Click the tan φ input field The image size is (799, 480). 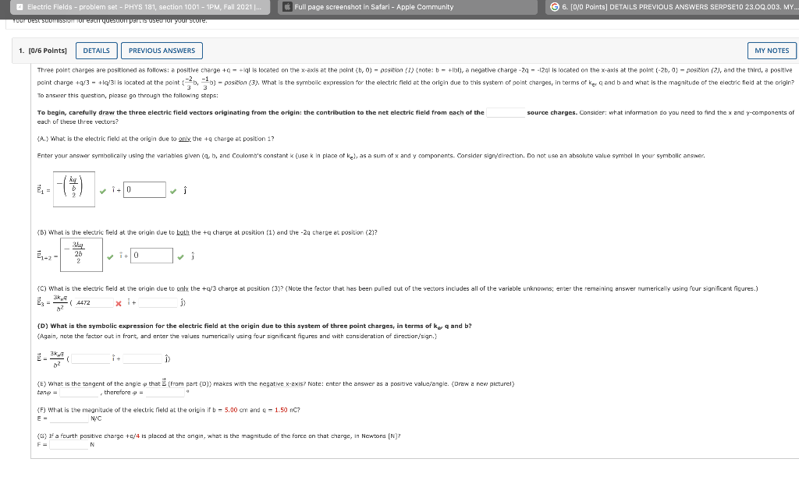click(x=79, y=393)
